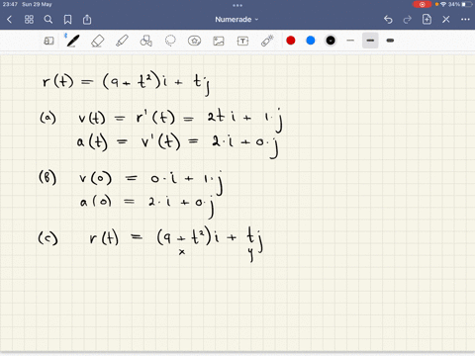The image size is (475, 356).
Task: Add a new page to the notebook
Action: 427,20
